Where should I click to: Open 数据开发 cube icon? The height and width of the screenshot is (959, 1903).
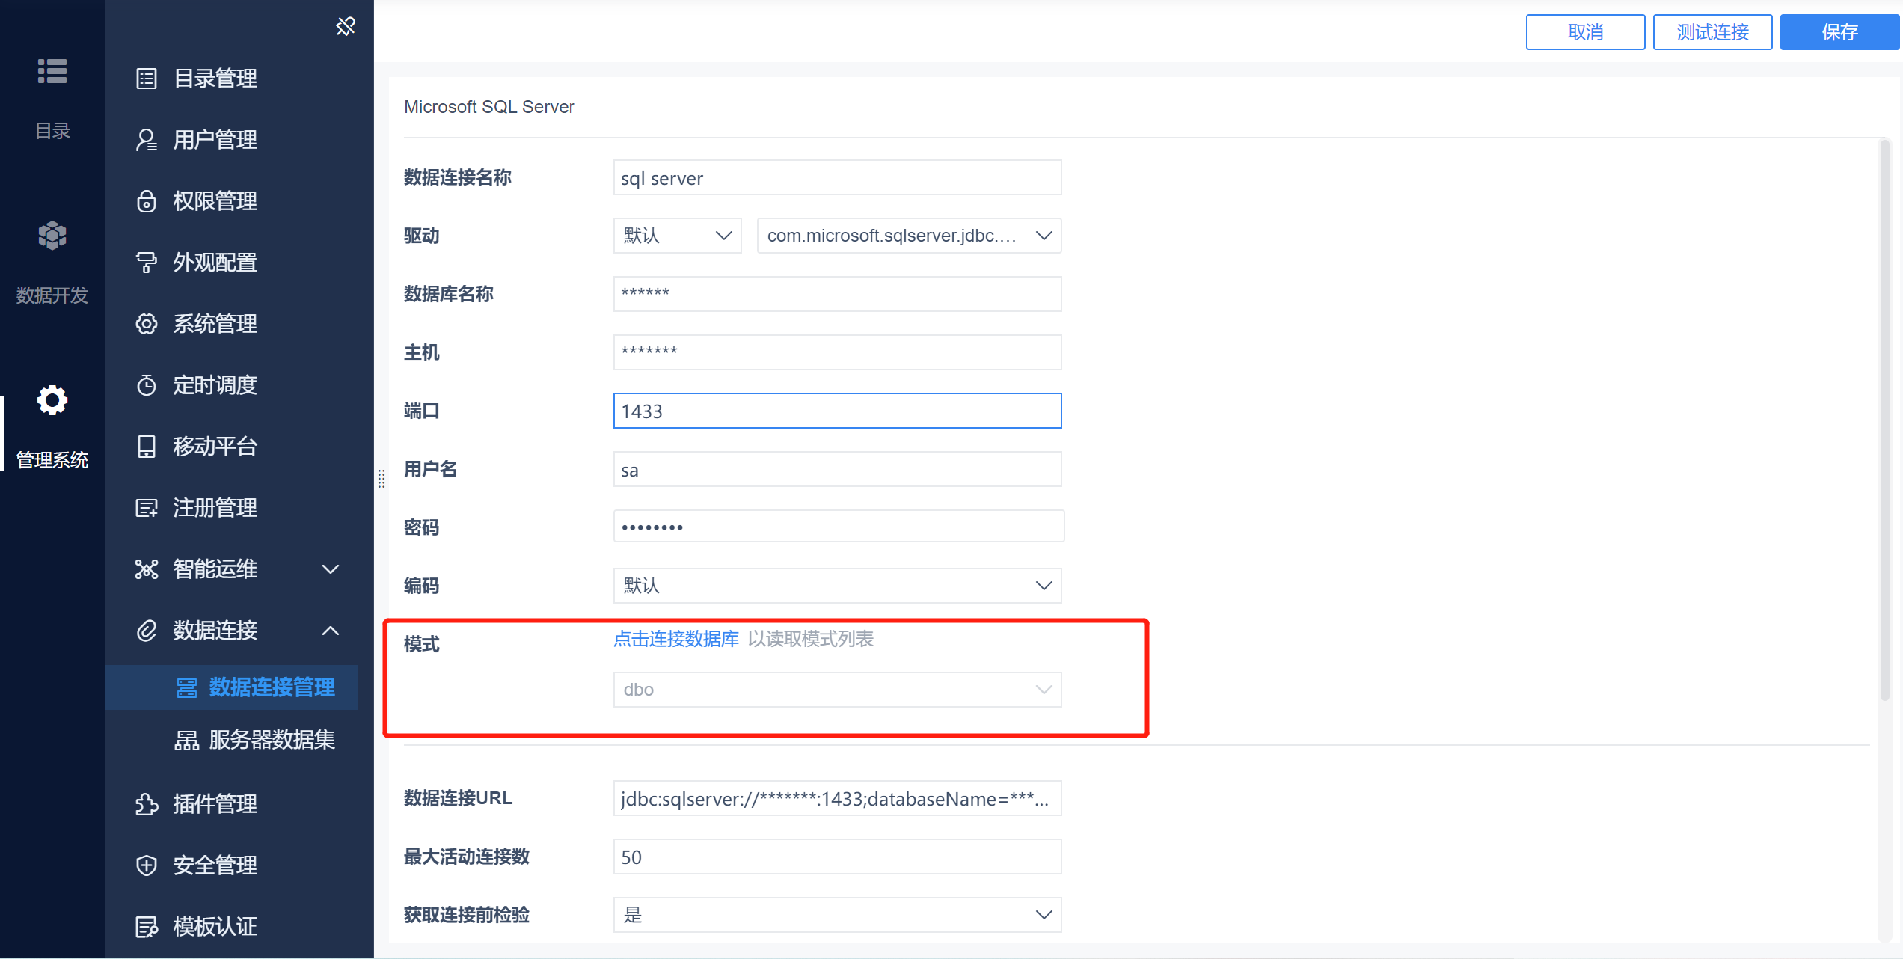click(x=52, y=236)
